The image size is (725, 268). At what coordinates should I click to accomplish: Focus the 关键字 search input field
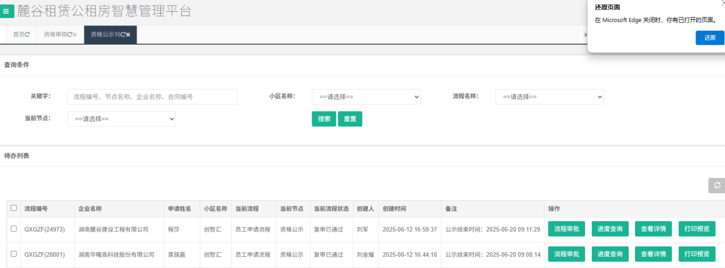click(x=152, y=97)
